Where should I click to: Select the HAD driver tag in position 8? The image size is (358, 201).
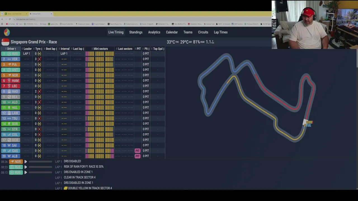tap(10, 91)
